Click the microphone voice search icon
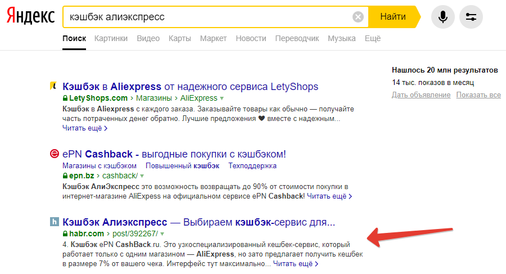Screen dimensions: 506x274 pyautogui.click(x=443, y=17)
